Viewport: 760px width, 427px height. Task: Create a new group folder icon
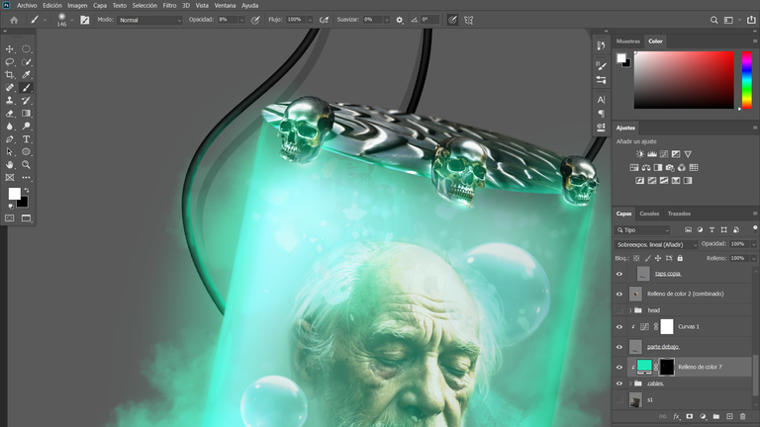point(715,416)
